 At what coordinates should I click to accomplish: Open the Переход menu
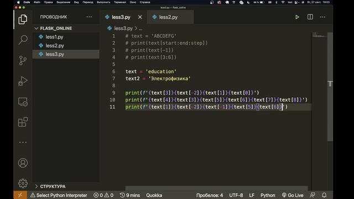88,2
